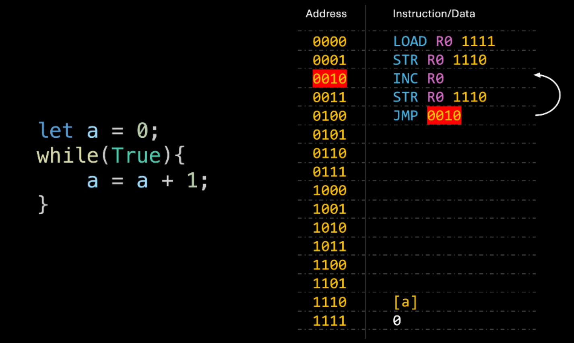Click memory address 1000
The height and width of the screenshot is (343, 574).
coord(329,190)
